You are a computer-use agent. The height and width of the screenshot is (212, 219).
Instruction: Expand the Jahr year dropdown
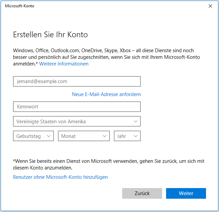point(127,136)
